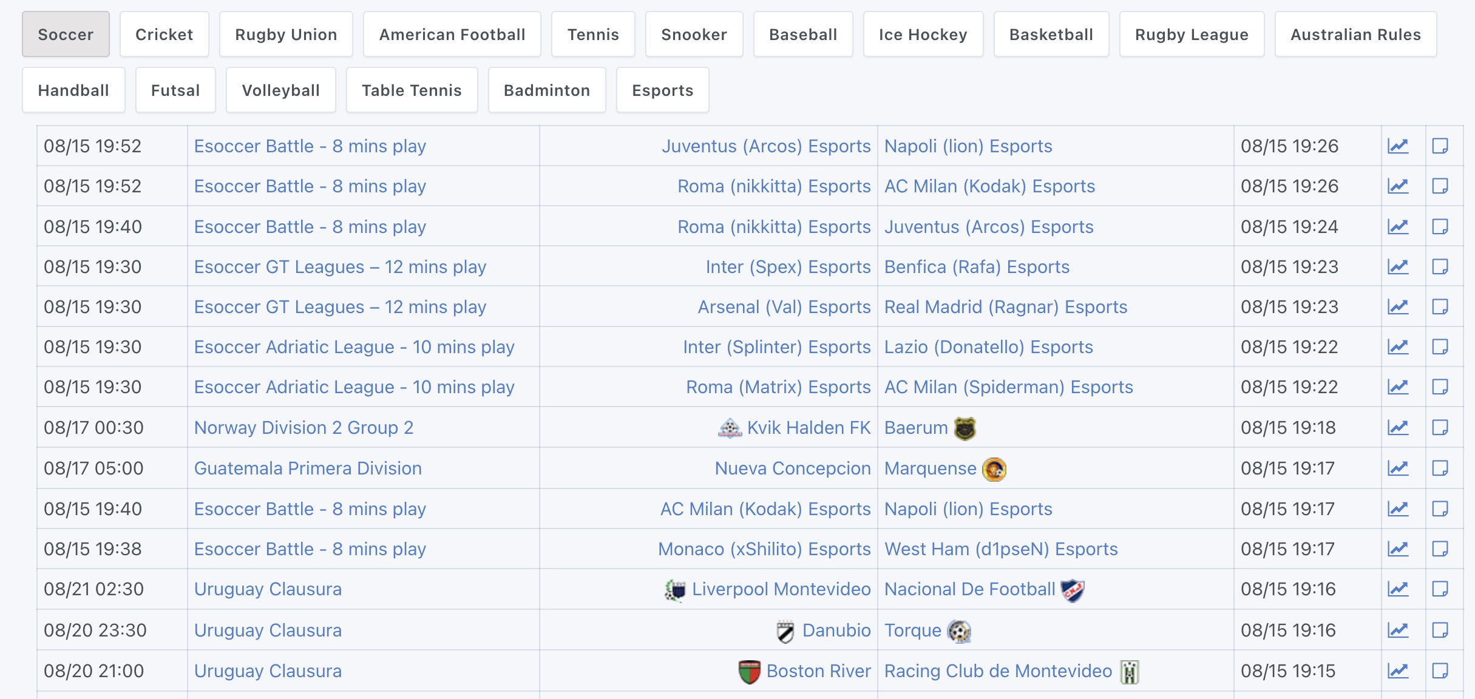
Task: Switch to the Basketball tab
Action: click(x=1051, y=34)
